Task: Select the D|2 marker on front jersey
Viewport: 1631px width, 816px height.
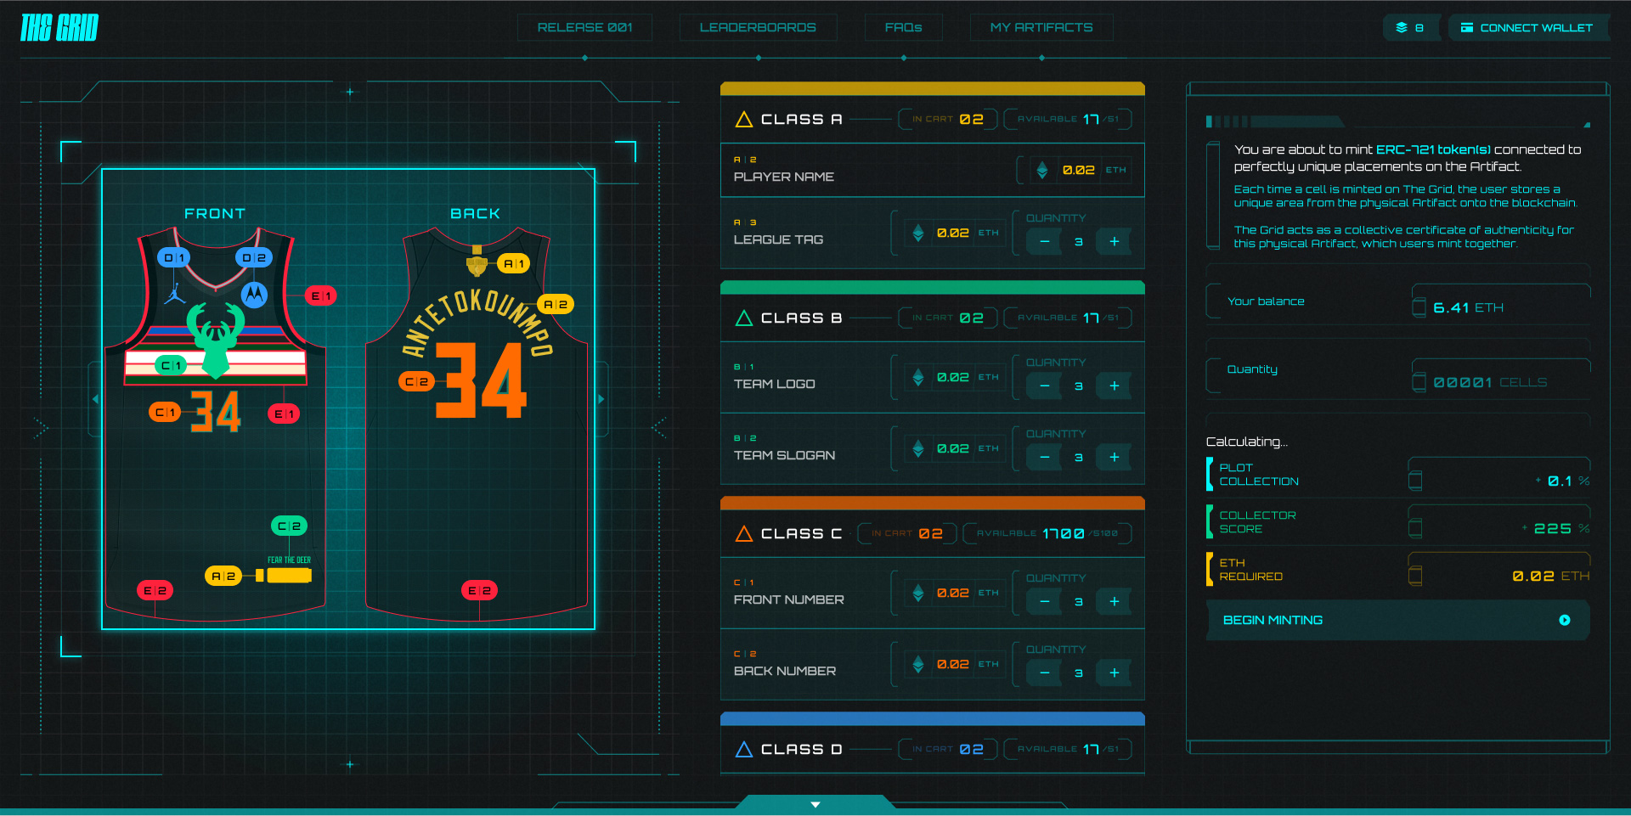Action: 254,257
